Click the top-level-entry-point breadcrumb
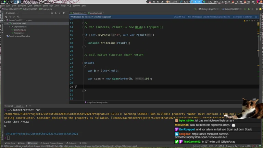 point(97,102)
